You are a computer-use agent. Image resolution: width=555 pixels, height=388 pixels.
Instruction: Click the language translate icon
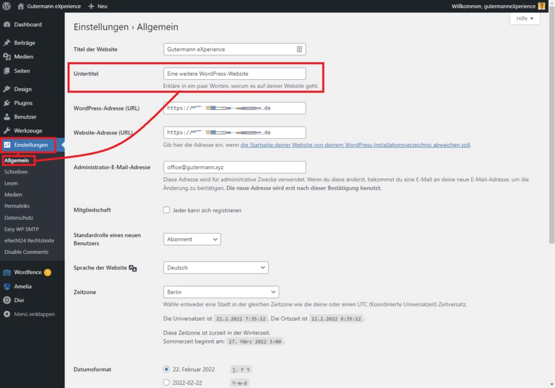click(x=133, y=268)
